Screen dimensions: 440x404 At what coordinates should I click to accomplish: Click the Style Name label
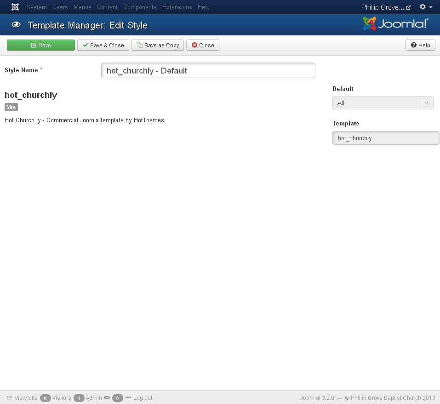23,70
